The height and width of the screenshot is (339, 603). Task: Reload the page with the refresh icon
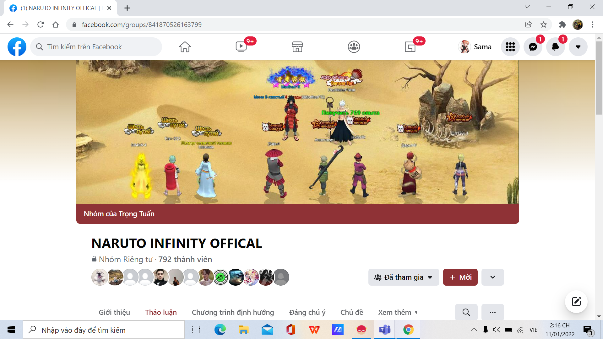tap(41, 24)
